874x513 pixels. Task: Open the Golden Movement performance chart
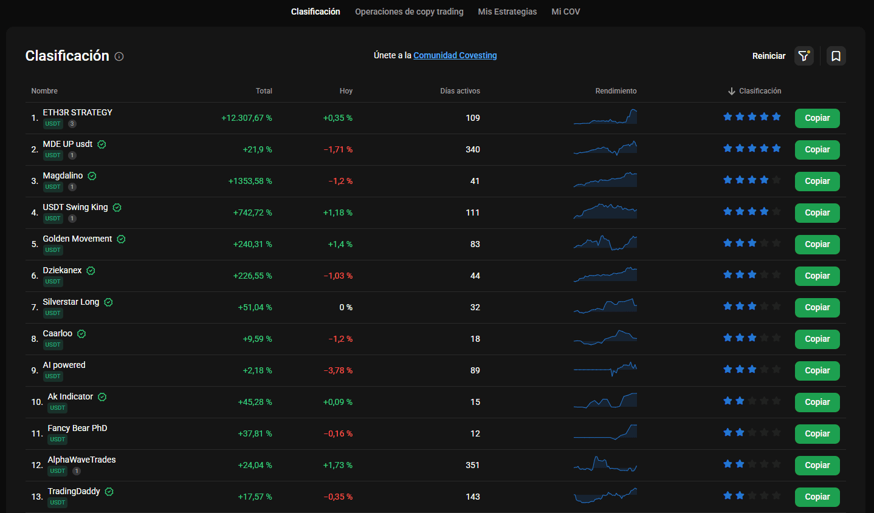(605, 243)
